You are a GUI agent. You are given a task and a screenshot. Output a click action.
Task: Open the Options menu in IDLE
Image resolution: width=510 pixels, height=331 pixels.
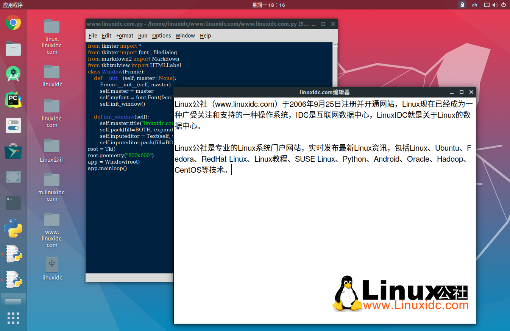click(162, 36)
